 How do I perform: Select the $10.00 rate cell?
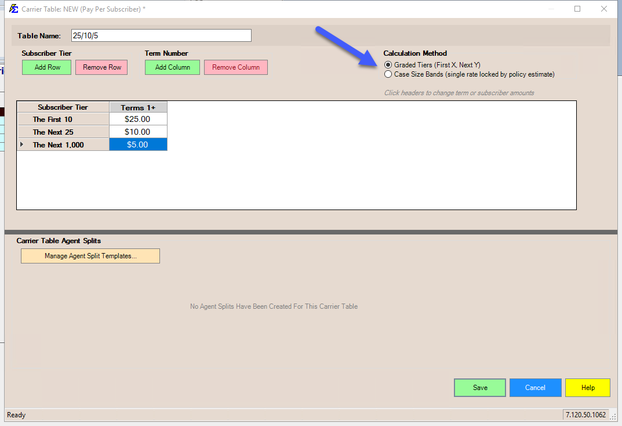[138, 132]
